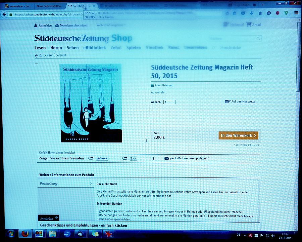The width and height of the screenshot is (302, 242).
Task: Expand the Entdecken panel arrow
Action: [x=56, y=218]
